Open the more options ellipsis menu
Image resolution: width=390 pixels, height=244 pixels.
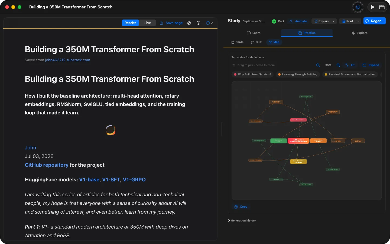[x=209, y=23]
